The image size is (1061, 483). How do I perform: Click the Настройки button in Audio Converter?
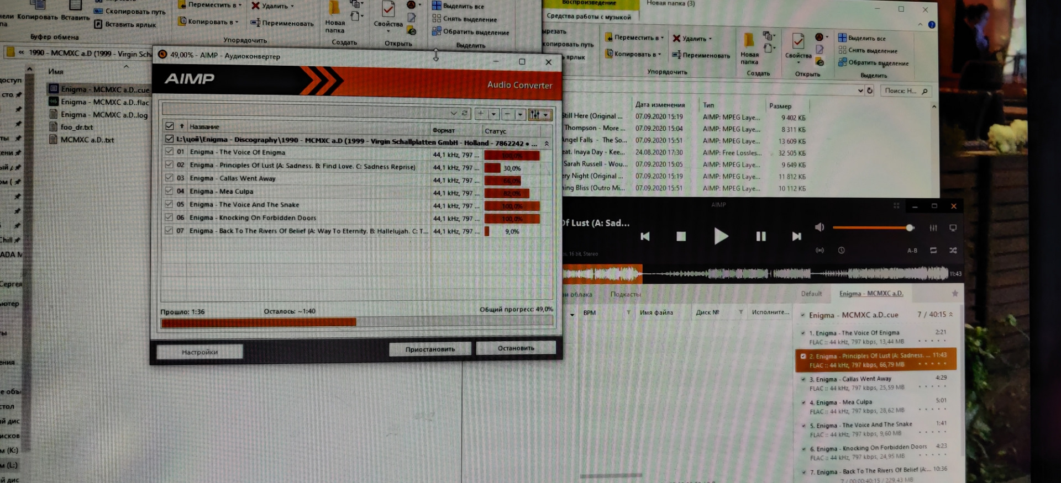[199, 352]
